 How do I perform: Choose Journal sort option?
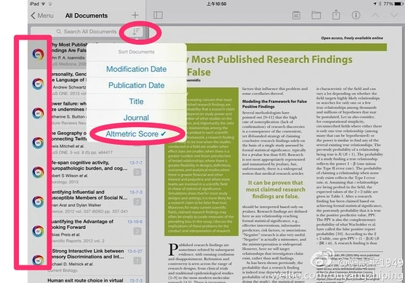click(136, 118)
